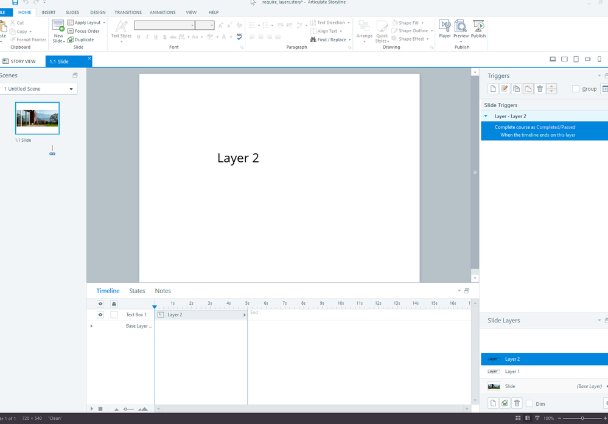Delete the selected trigger with trash icon
Image resolution: width=608 pixels, height=424 pixels.
539,89
